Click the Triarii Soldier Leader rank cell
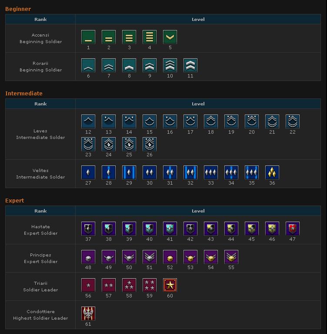 (x=40, y=287)
